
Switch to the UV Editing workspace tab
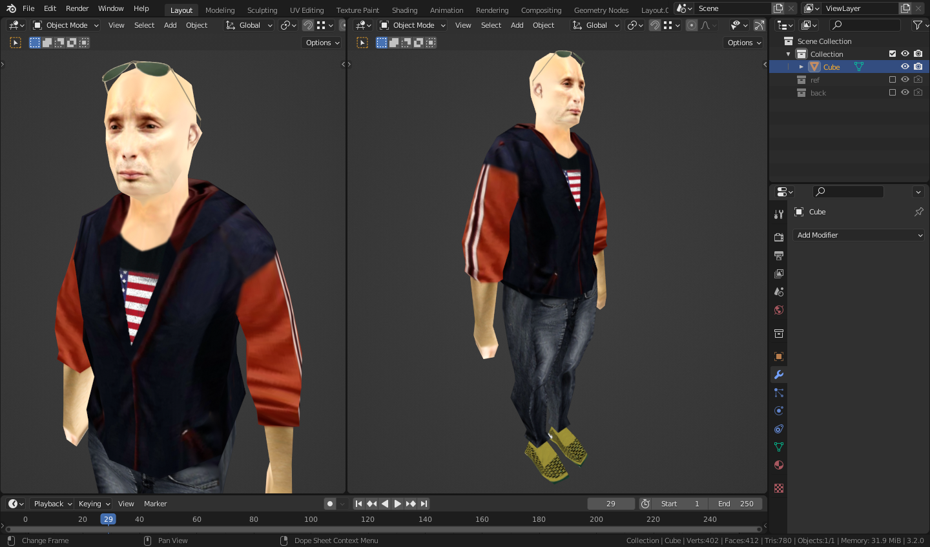click(307, 10)
